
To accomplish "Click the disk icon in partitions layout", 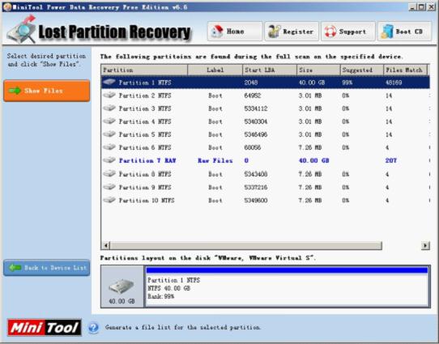I will [x=121, y=286].
